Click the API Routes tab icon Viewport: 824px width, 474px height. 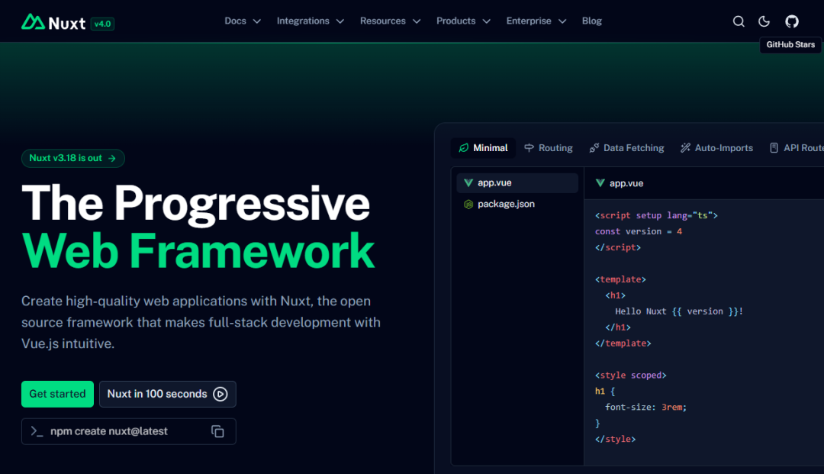(774, 148)
